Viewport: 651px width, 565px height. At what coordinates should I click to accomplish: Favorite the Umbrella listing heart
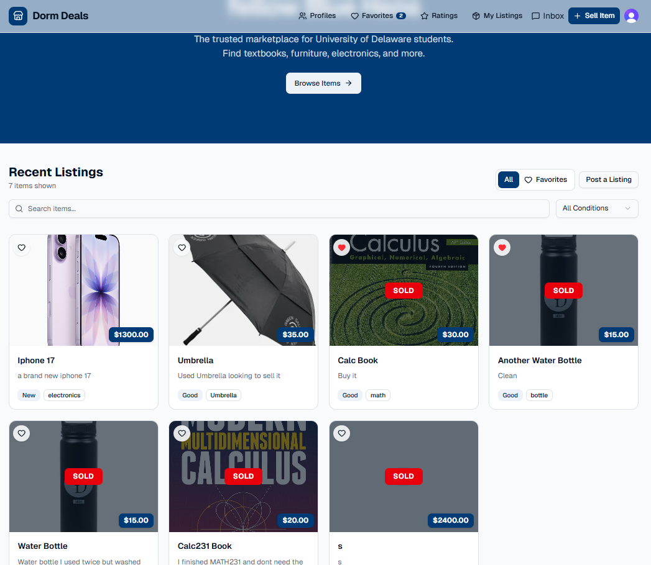tap(182, 248)
